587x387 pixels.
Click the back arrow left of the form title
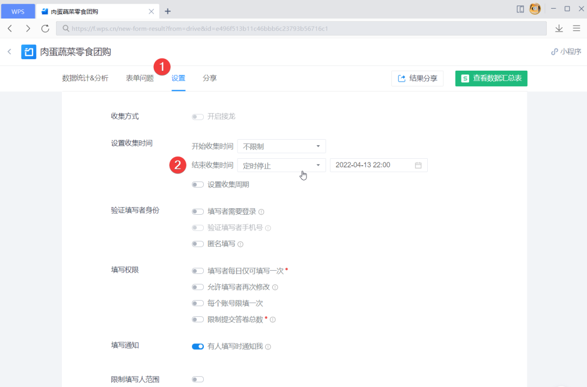tap(10, 51)
